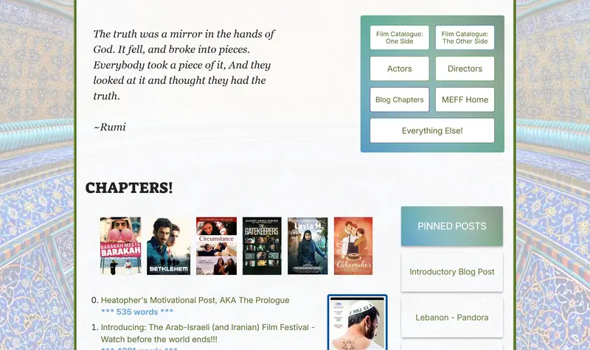
Task: Open Film Catalogue: The Other Side
Action: [465, 38]
